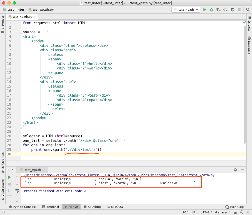Open Search Everywhere with the magnifier icon
This screenshot has height=215, width=252.
pos(247,9)
